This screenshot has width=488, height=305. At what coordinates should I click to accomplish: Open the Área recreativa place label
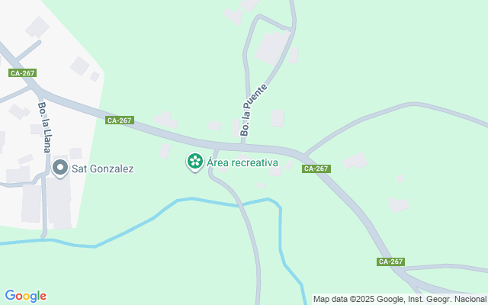tap(242, 162)
